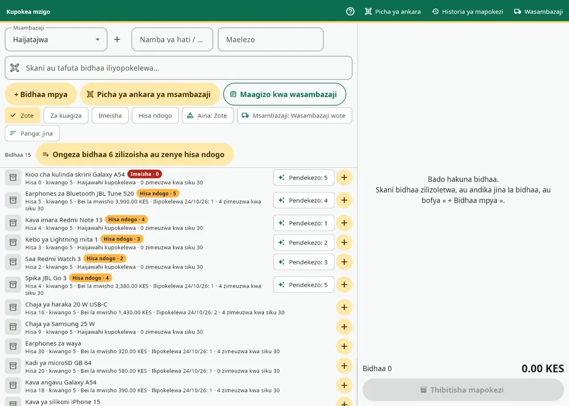The image size is (569, 406).
Task: Click Picha ya ankara ya msambazaji button
Action: click(x=150, y=94)
